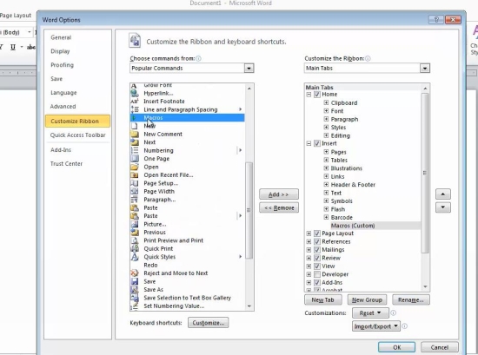Click the keyboard shortcuts Customize button

coord(209,323)
